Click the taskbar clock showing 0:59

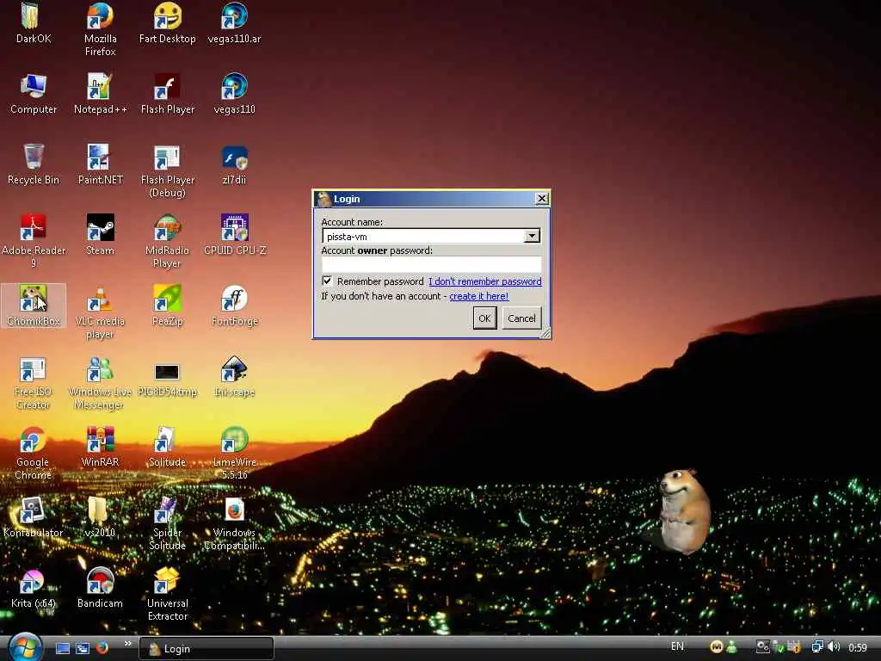point(858,647)
